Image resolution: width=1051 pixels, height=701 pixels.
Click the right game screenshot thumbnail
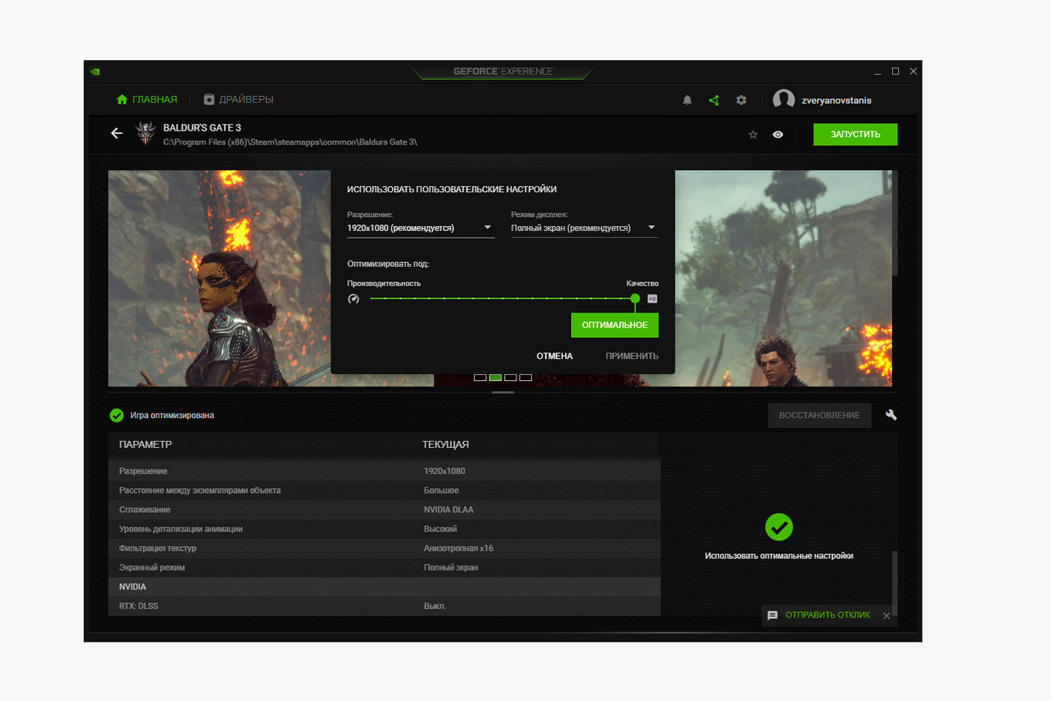(x=783, y=278)
